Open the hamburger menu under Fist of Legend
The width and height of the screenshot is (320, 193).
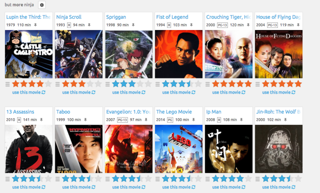[158, 84]
